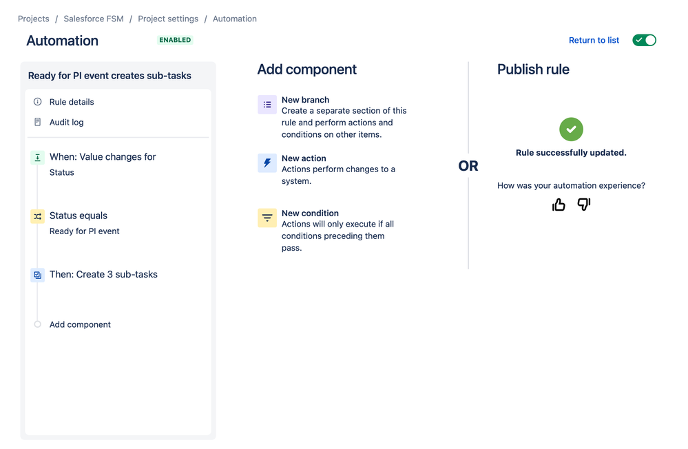Click the New action lightning bolt icon

click(x=267, y=163)
